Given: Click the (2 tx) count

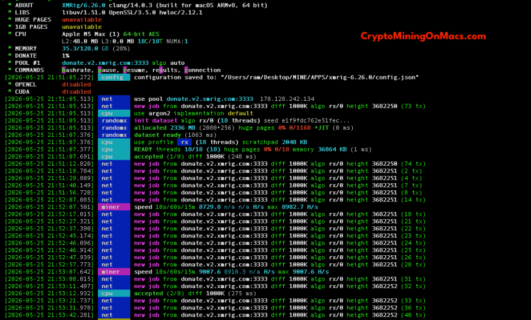Looking at the screenshot, I should point(411,171).
